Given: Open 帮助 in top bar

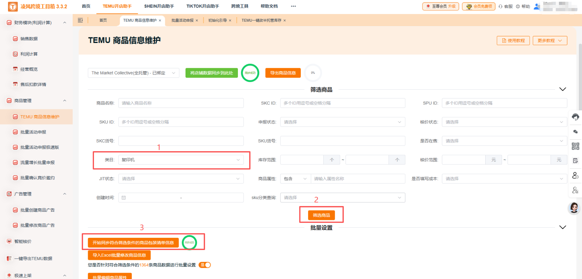Looking at the screenshot, I should (x=523, y=6).
